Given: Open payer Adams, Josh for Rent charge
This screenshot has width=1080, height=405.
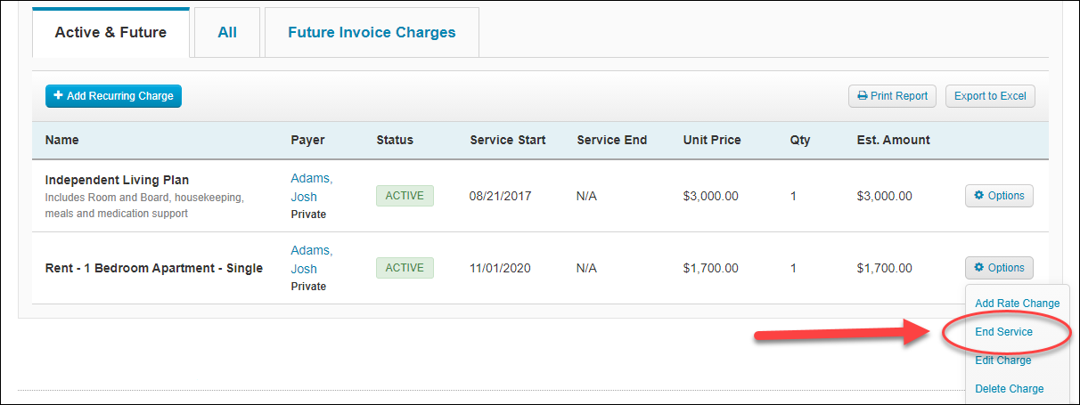Looking at the screenshot, I should coord(310,260).
